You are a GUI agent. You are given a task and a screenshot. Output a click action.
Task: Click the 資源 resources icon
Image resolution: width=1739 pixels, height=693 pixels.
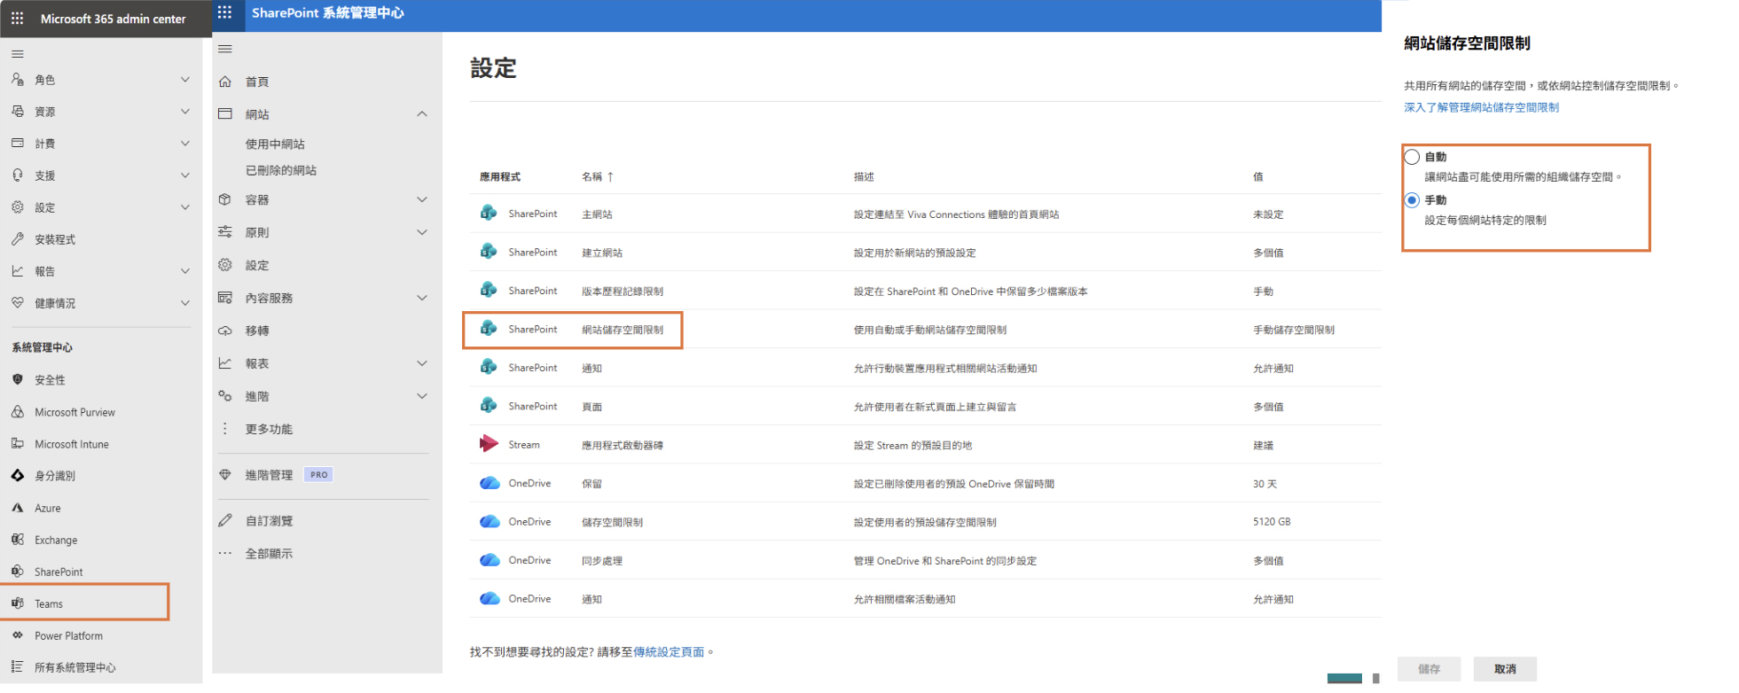(x=17, y=111)
